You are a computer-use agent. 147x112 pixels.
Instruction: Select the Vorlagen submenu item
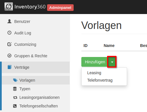[x=36, y=80]
